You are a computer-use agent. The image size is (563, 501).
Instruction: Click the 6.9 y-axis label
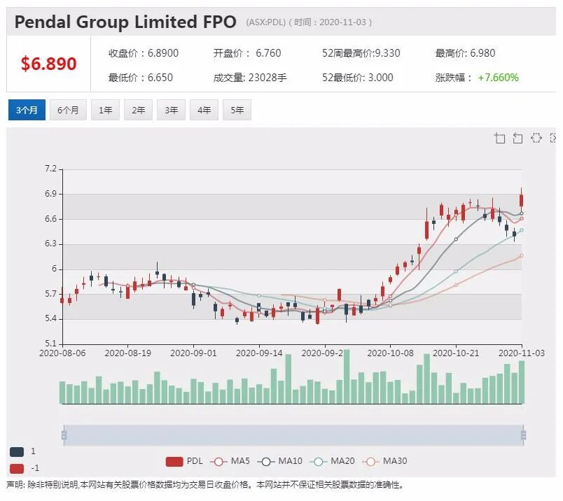point(51,194)
